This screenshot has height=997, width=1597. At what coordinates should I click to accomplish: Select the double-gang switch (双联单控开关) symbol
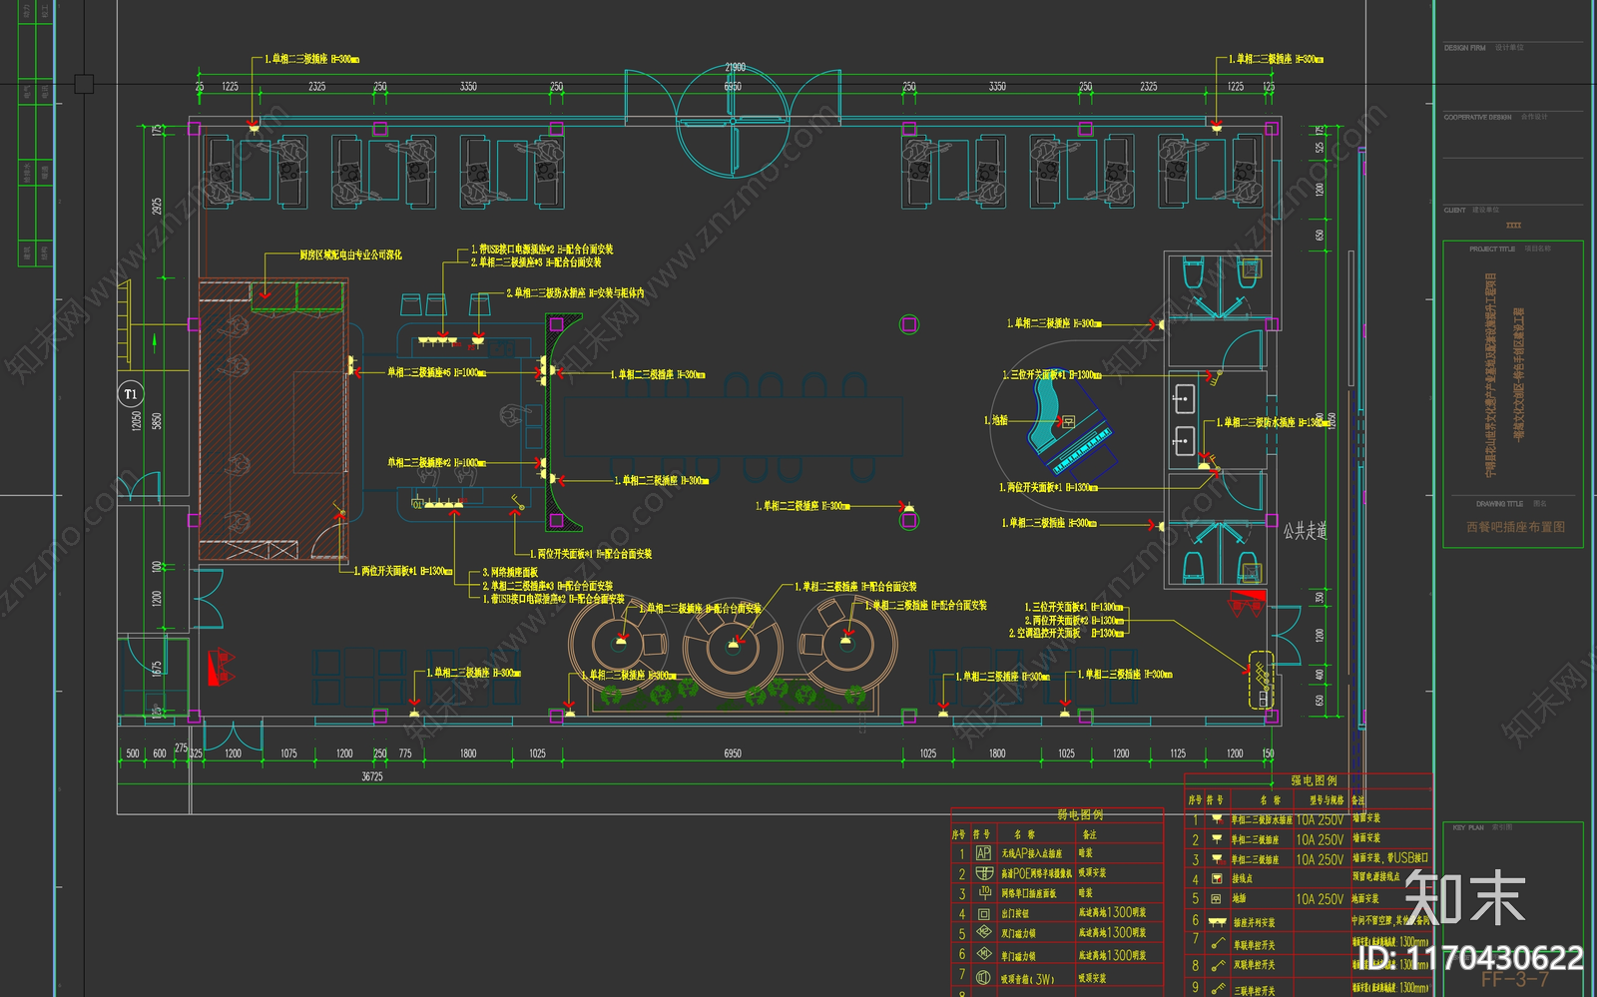(1218, 965)
